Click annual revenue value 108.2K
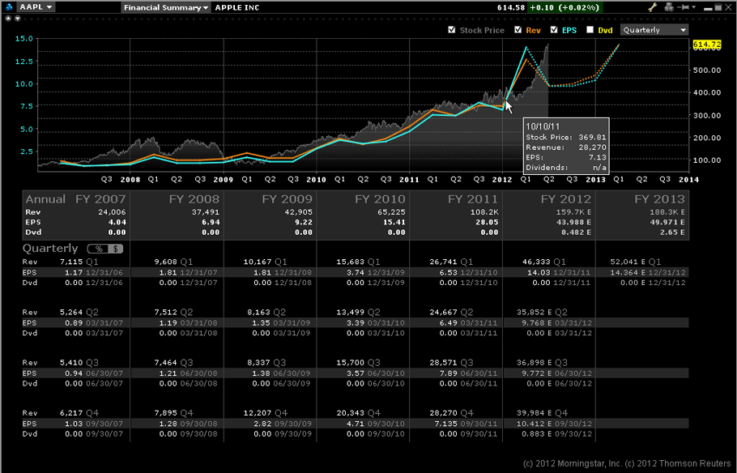Screen dimensions: 737x473 click(484, 212)
